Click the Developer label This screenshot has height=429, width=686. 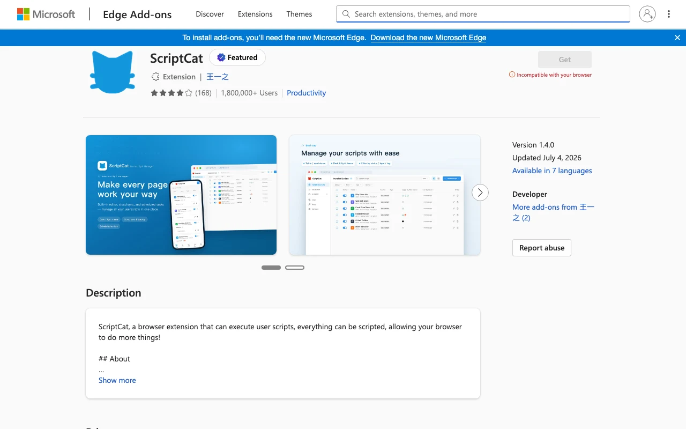click(530, 194)
